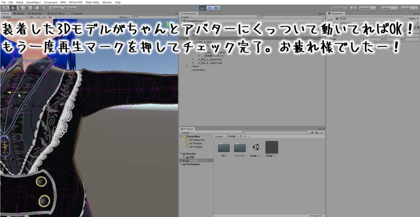The height and width of the screenshot is (217, 420).
Task: Open the File menu
Action: [x=4, y=2]
